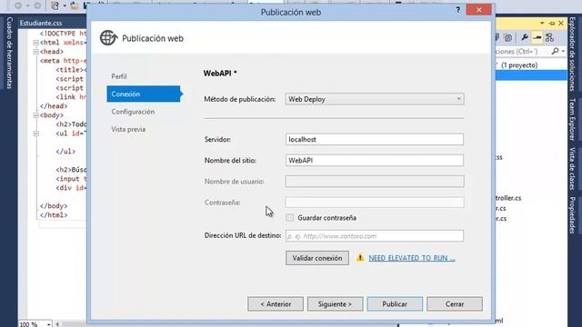
Task: Click navigate back arrow in Visual Studio toolbar
Action: click(x=17, y=5)
